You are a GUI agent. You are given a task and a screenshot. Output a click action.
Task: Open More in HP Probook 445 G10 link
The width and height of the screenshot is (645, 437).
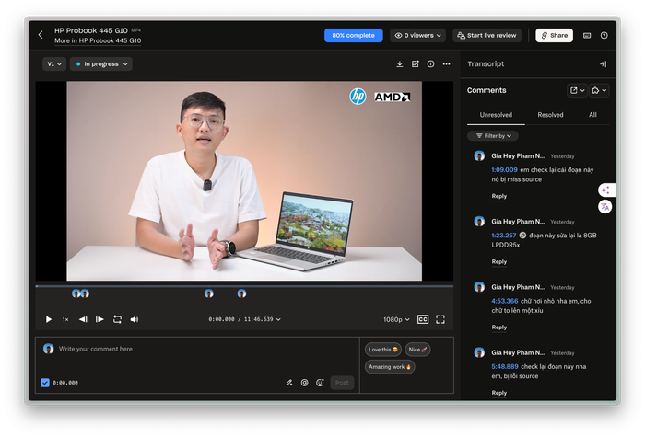98,40
